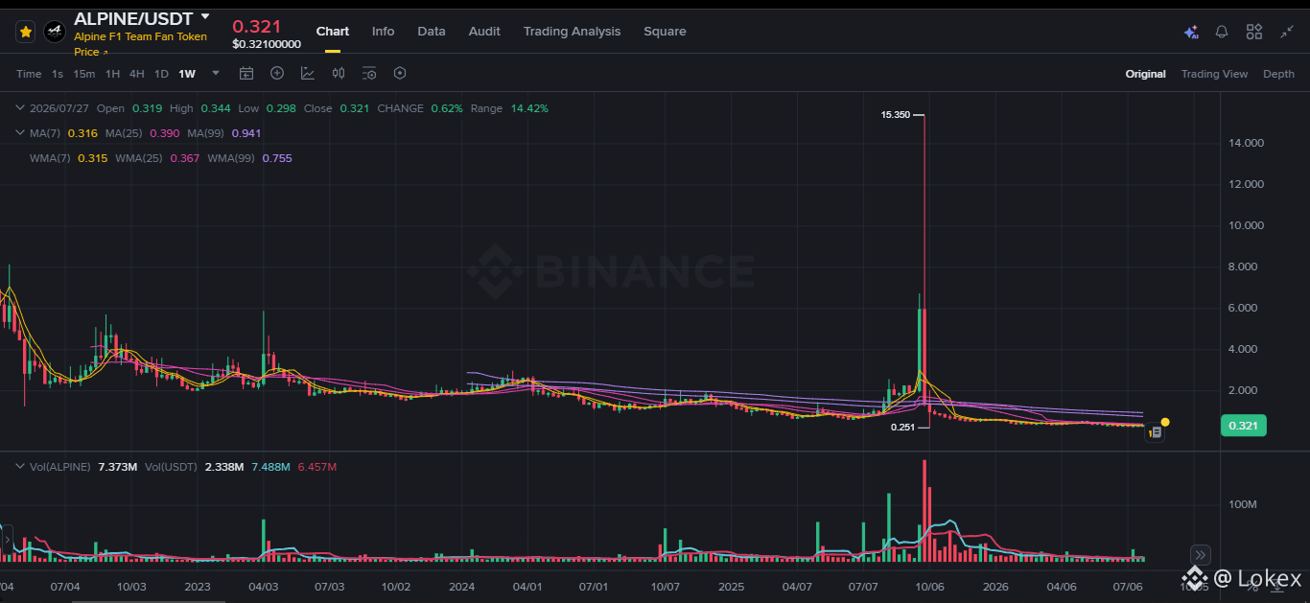Switch to the Original chart view

[x=1146, y=74]
